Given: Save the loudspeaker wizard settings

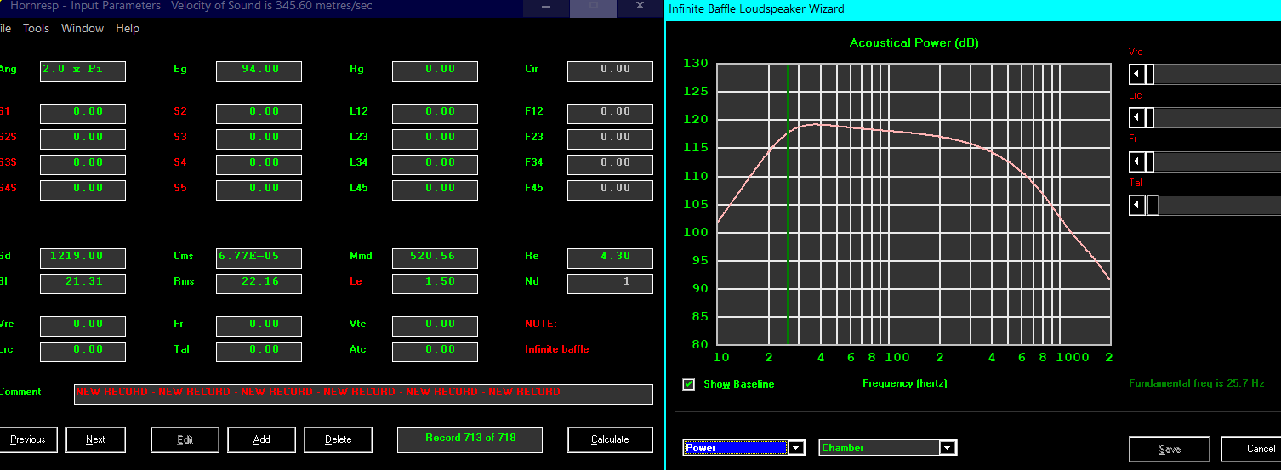Looking at the screenshot, I should click(x=1169, y=449).
